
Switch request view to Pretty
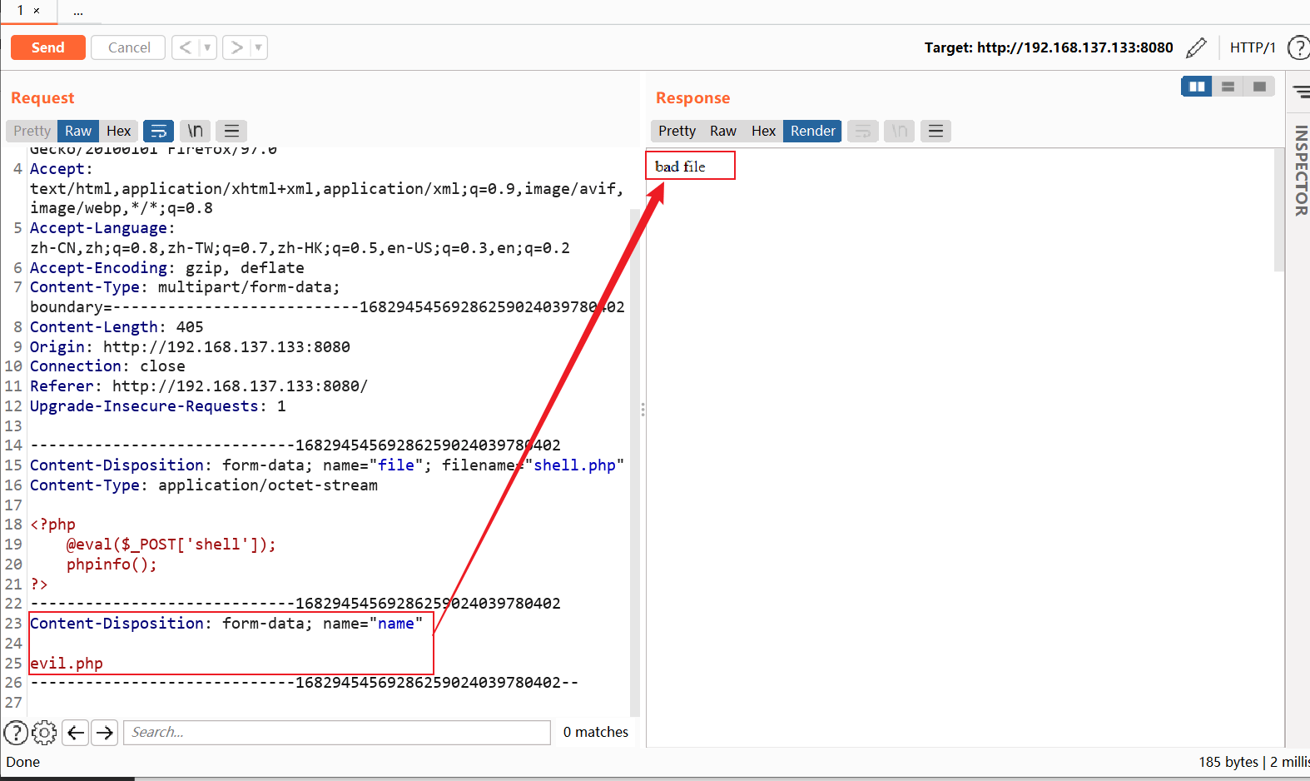click(x=32, y=131)
